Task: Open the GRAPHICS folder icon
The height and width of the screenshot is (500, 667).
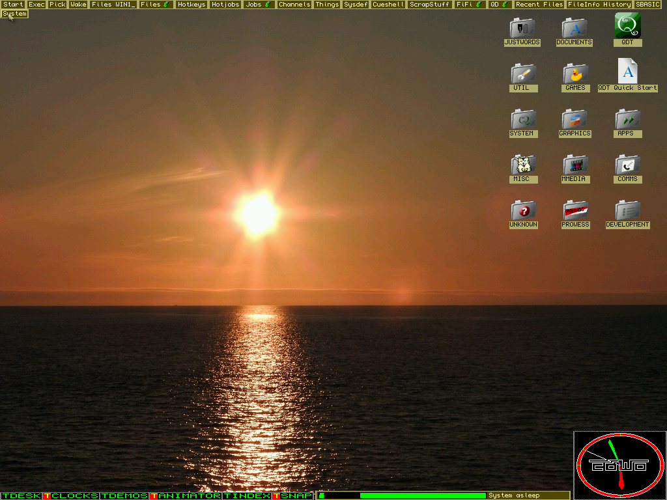Action: click(575, 119)
